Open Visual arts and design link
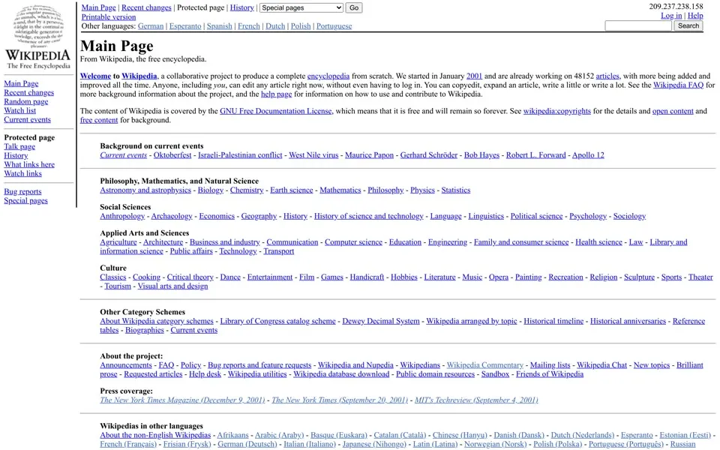The height and width of the screenshot is (450, 720). (x=172, y=286)
